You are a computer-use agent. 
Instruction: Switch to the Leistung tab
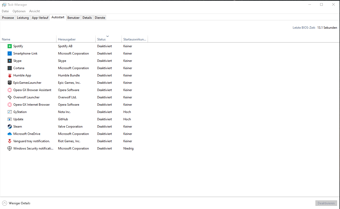pos(23,18)
